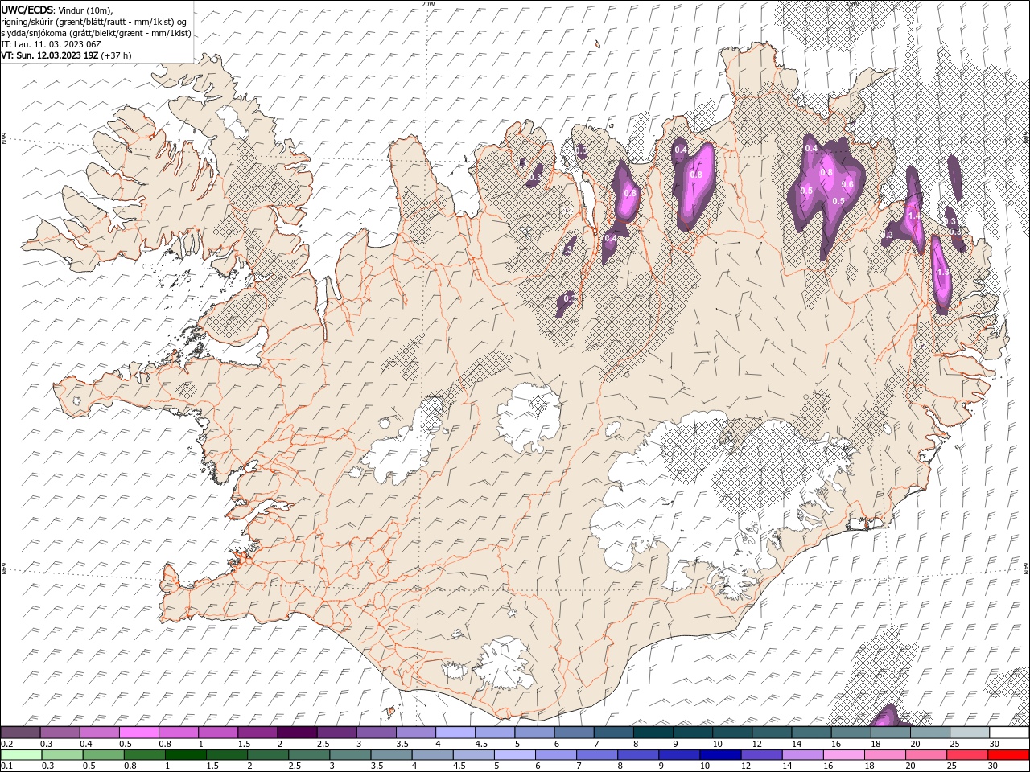Click the bright pink 0.5 swatch in upper legend
Image resolution: width=1030 pixels, height=772 pixels.
click(138, 733)
